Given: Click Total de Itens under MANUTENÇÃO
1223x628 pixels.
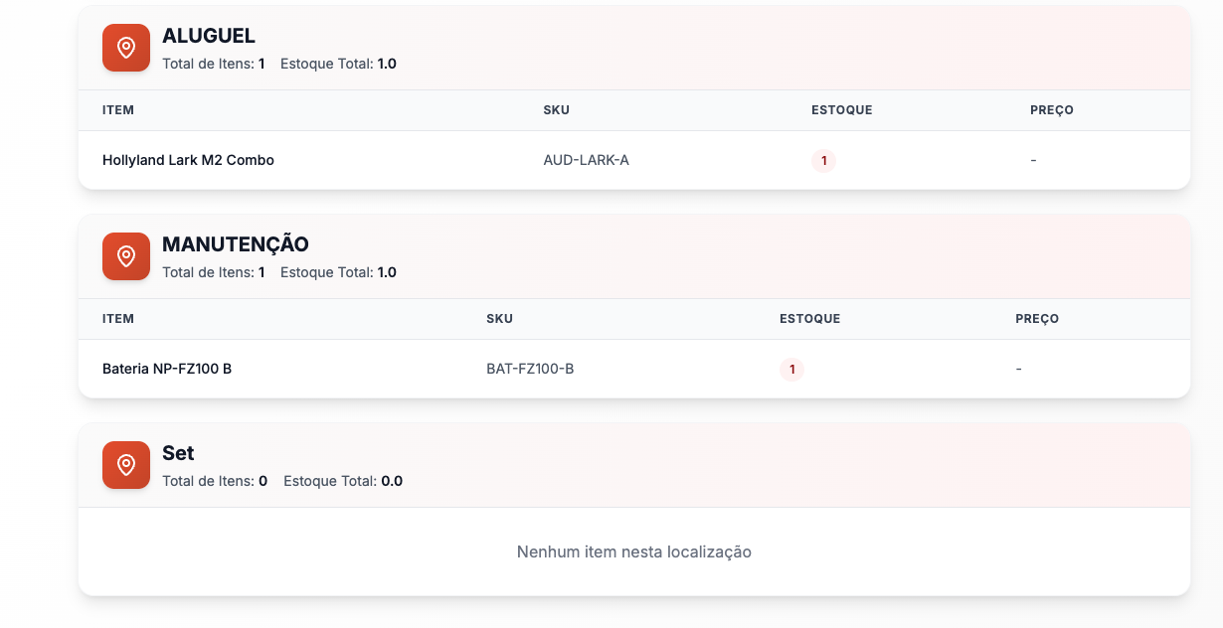Looking at the screenshot, I should coord(214,272).
